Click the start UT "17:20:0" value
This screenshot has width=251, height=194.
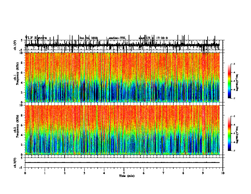162,38
